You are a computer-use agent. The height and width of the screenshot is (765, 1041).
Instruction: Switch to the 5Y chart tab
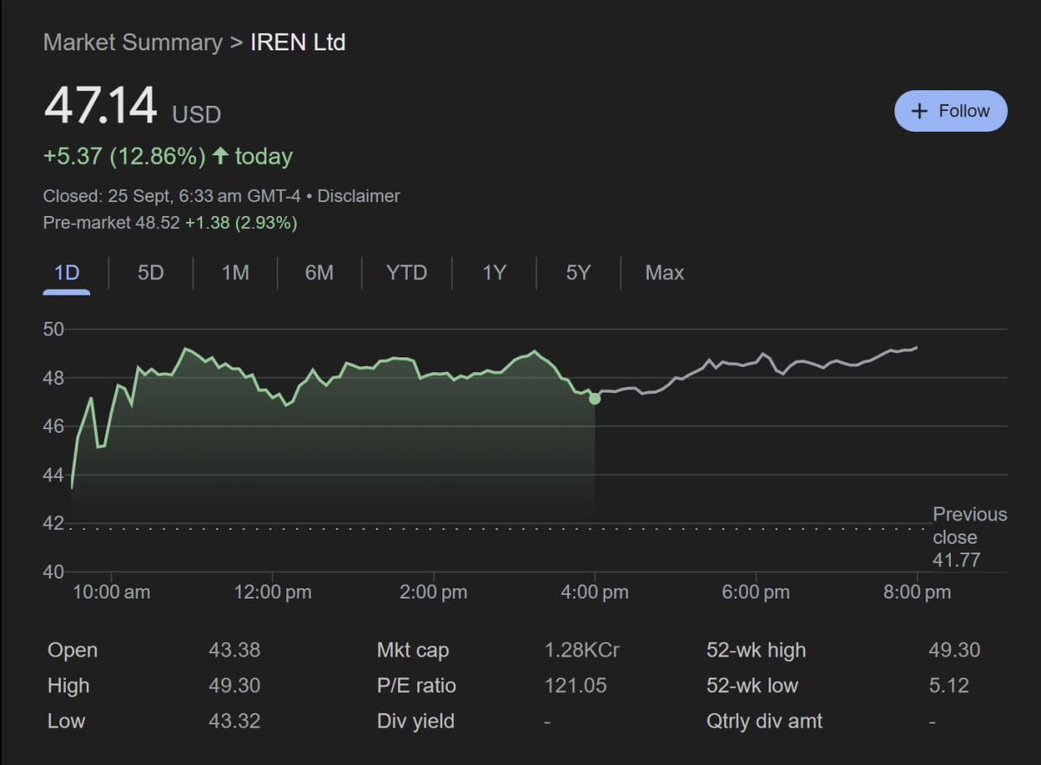[x=578, y=273]
